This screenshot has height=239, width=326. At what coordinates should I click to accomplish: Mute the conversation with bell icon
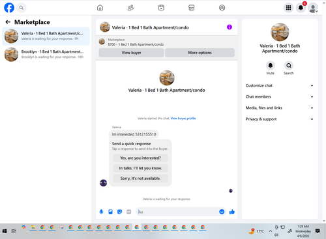click(271, 65)
